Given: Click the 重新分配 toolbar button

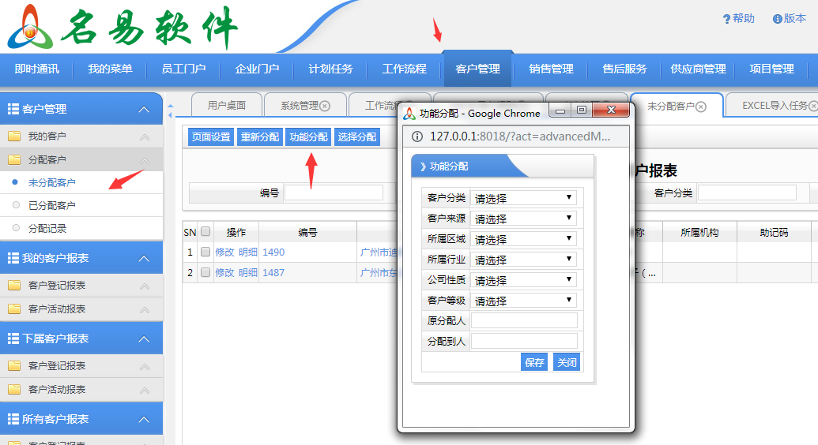Looking at the screenshot, I should [259, 137].
